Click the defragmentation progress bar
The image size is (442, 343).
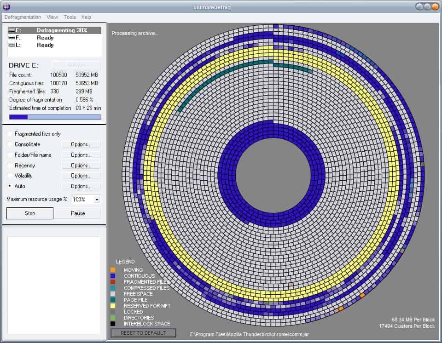[55, 117]
